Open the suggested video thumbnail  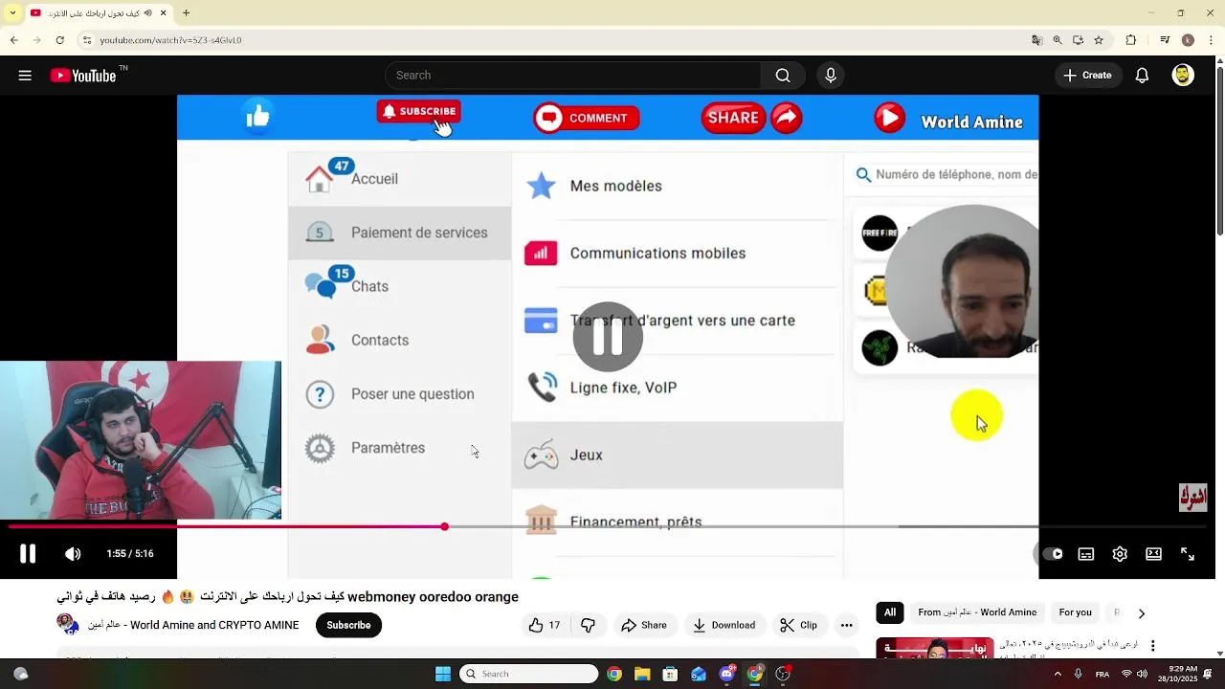click(934, 648)
